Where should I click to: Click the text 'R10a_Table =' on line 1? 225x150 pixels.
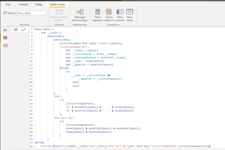pyautogui.click(x=44, y=29)
